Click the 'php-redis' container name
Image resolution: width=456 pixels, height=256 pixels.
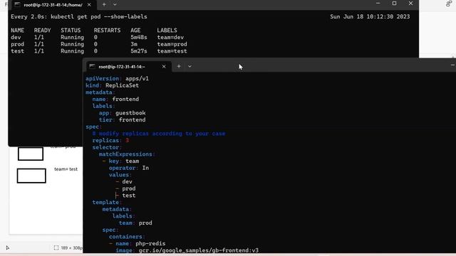tap(150, 243)
